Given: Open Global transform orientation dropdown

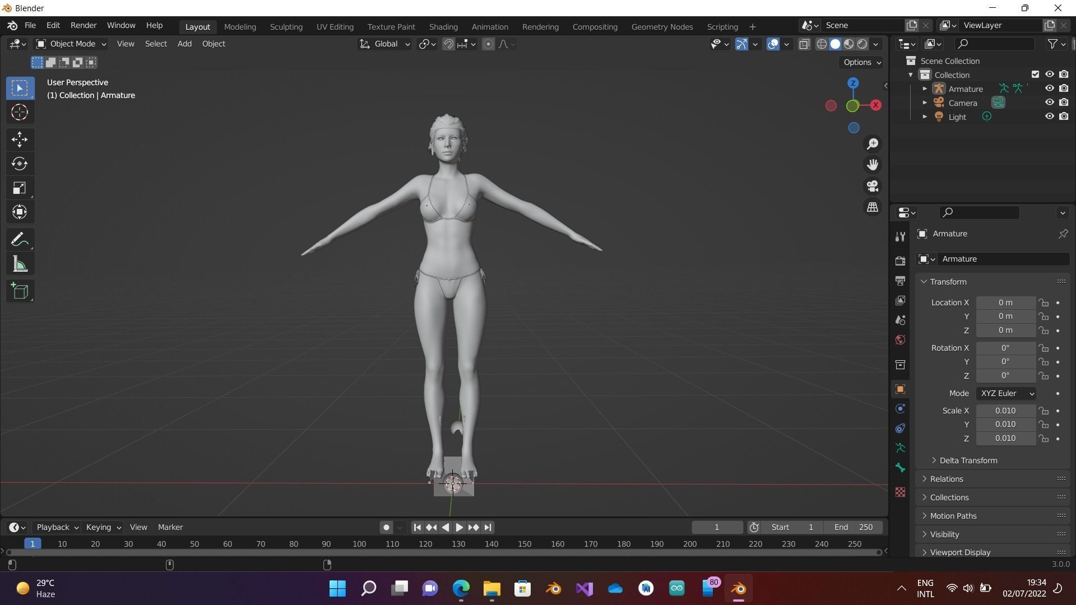Looking at the screenshot, I should pos(384,44).
